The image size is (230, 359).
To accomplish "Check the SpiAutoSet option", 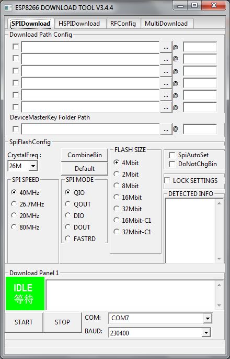I will (172, 155).
